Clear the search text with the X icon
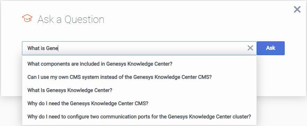The width and height of the screenshot is (307, 126). [250, 48]
